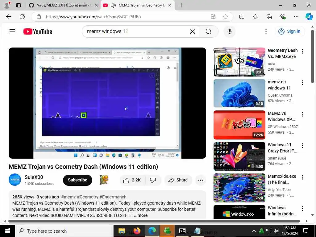
Task: Open options for MEMZ vs Windows XP
Action: [x=302, y=114]
